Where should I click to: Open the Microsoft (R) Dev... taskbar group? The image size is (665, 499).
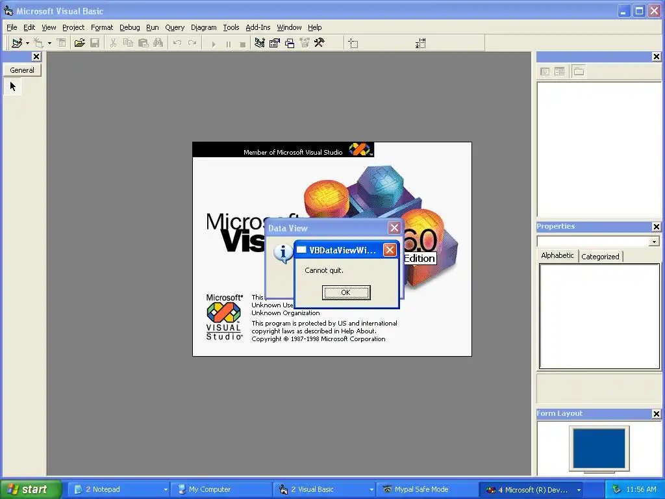point(533,489)
